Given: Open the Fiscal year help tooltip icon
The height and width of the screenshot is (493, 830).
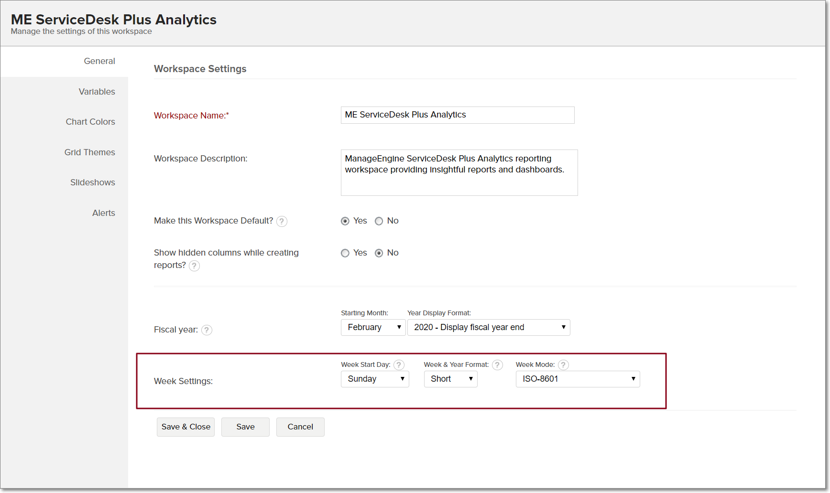Looking at the screenshot, I should [207, 330].
